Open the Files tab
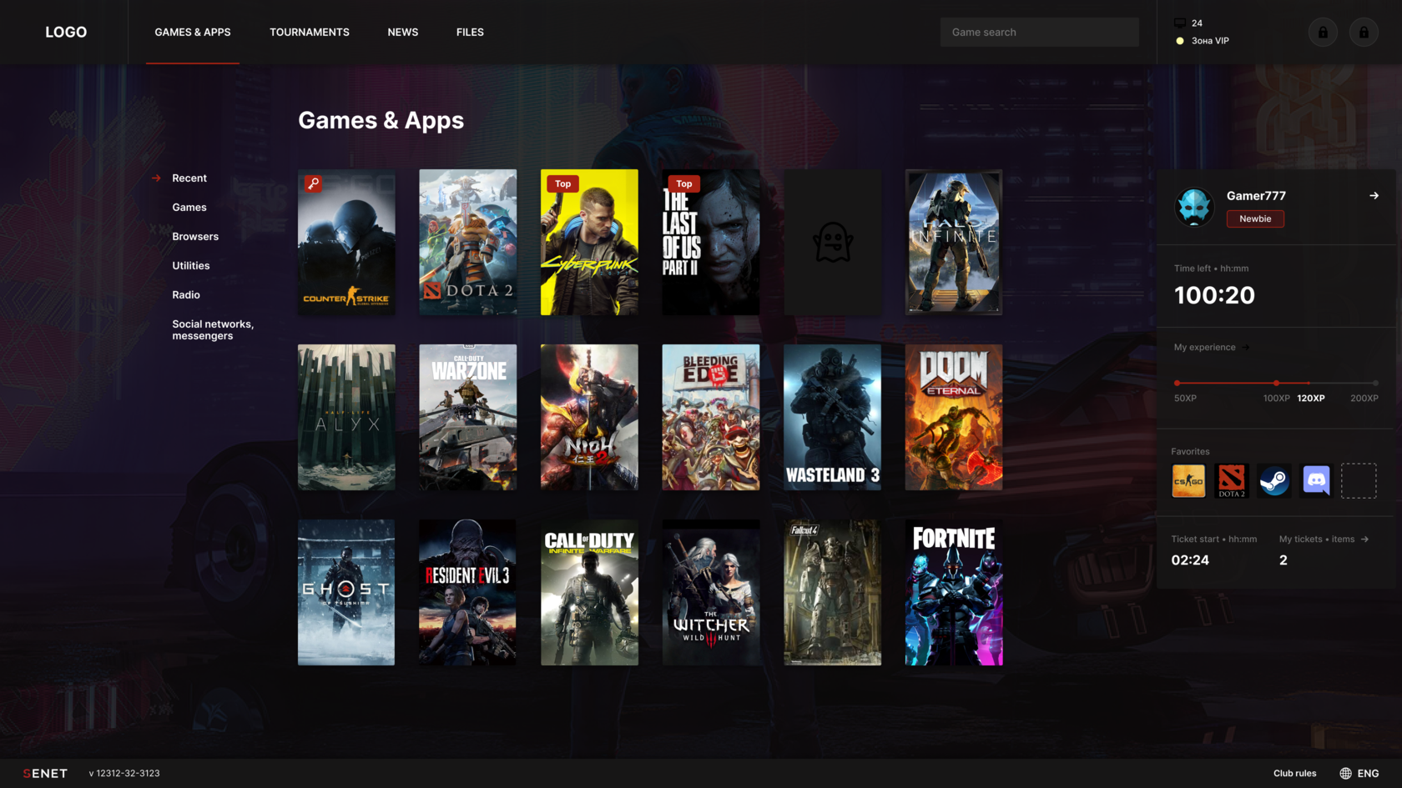This screenshot has width=1402, height=788. [x=470, y=33]
